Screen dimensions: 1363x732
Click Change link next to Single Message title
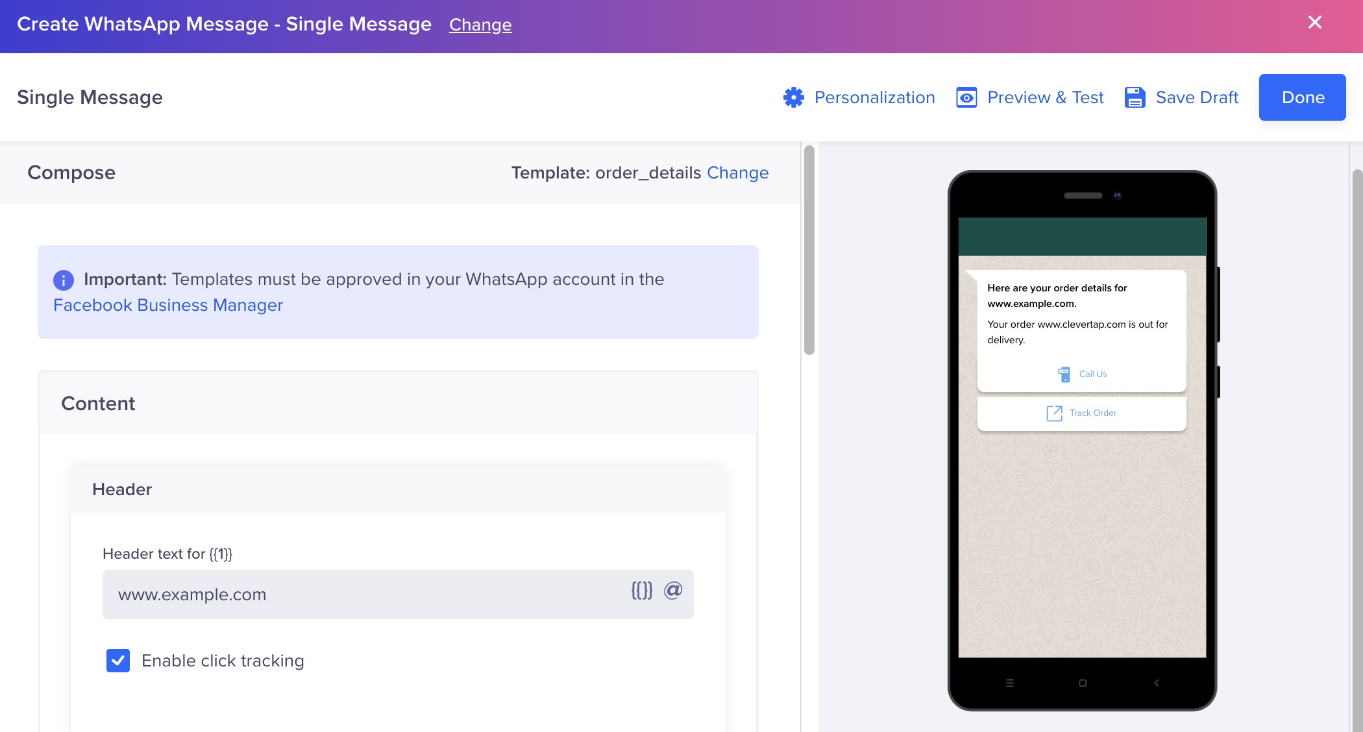coord(480,25)
